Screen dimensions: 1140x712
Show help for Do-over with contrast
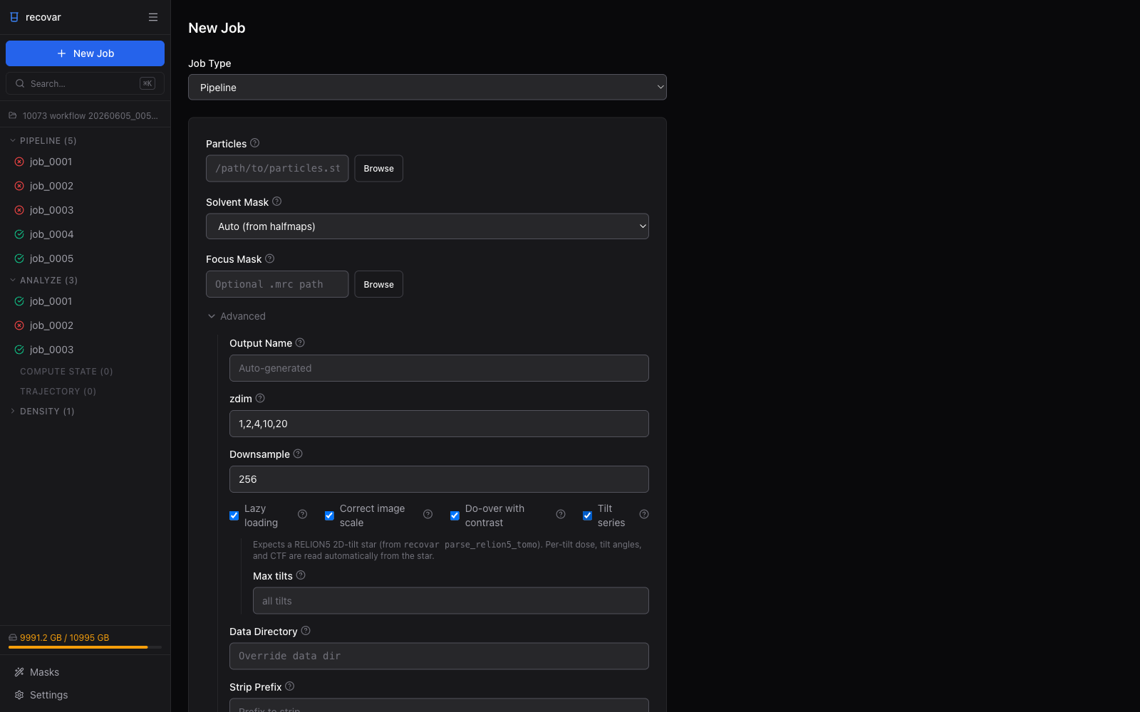click(x=561, y=514)
